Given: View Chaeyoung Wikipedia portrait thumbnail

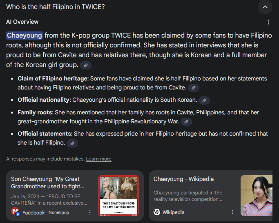Looking at the screenshot, I should (x=257, y=196).
